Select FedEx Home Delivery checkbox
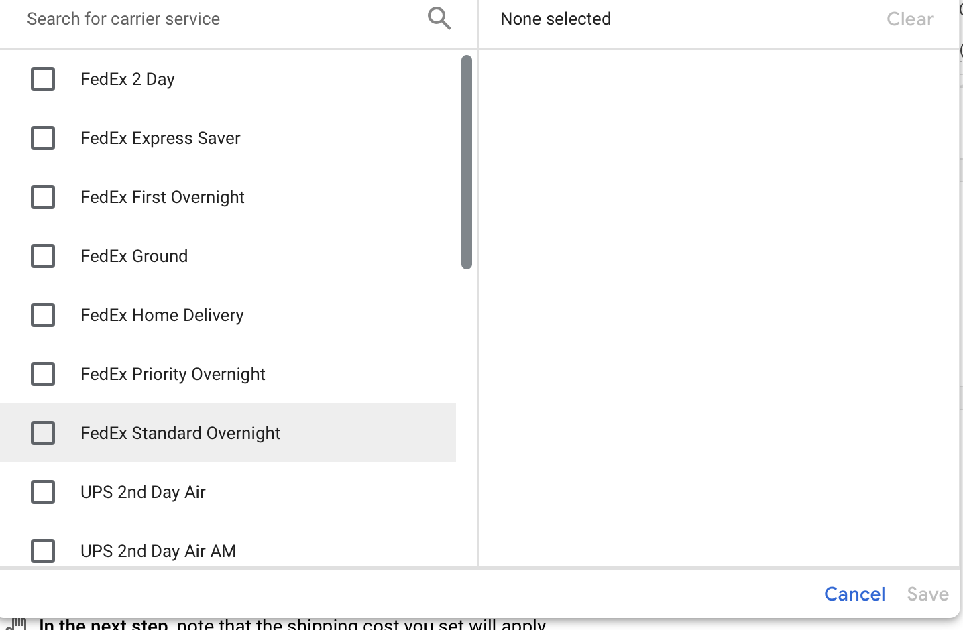Image resolution: width=963 pixels, height=630 pixels. pyautogui.click(x=43, y=315)
